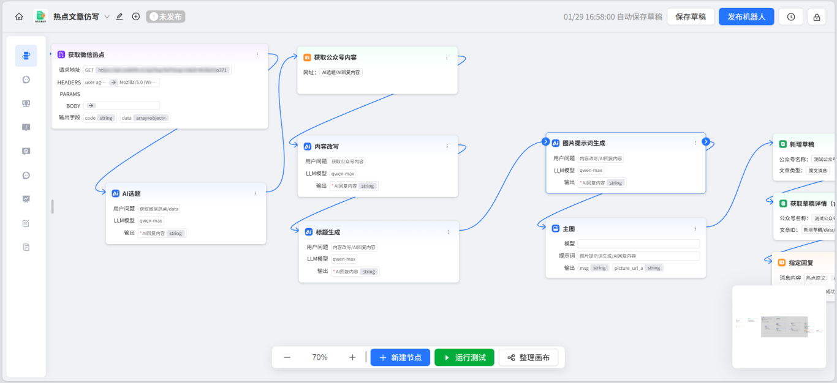
Task: Click the lock icon button
Action: (816, 17)
